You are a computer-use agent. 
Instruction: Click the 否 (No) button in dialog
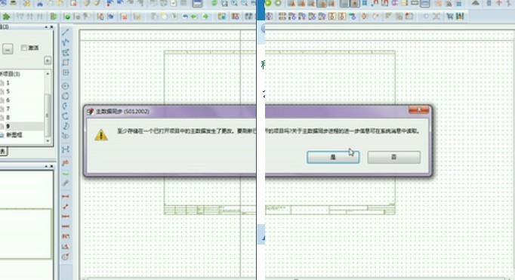pyautogui.click(x=394, y=157)
